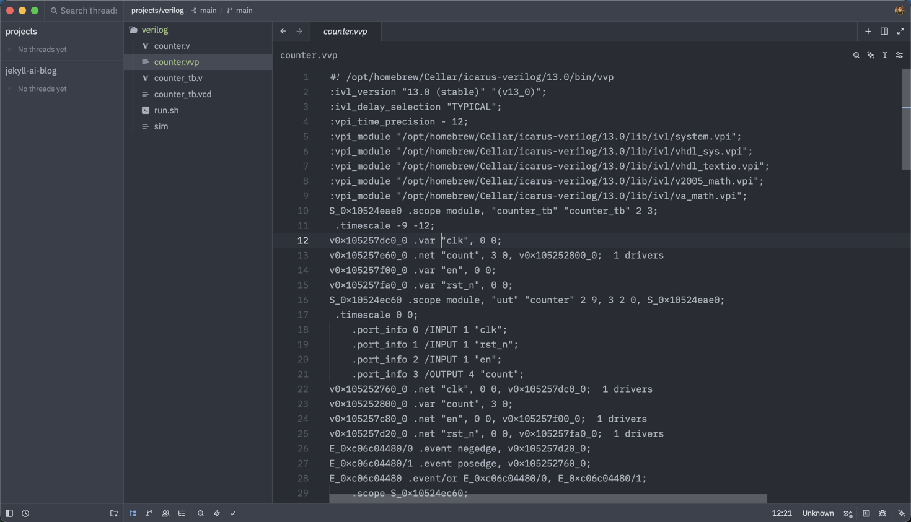Open the thread history clock icon

tap(25, 513)
